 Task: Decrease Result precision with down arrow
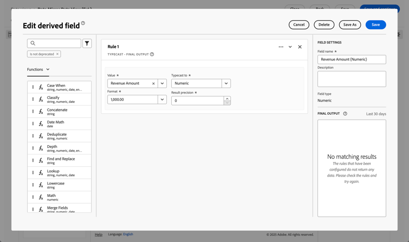[x=227, y=103]
